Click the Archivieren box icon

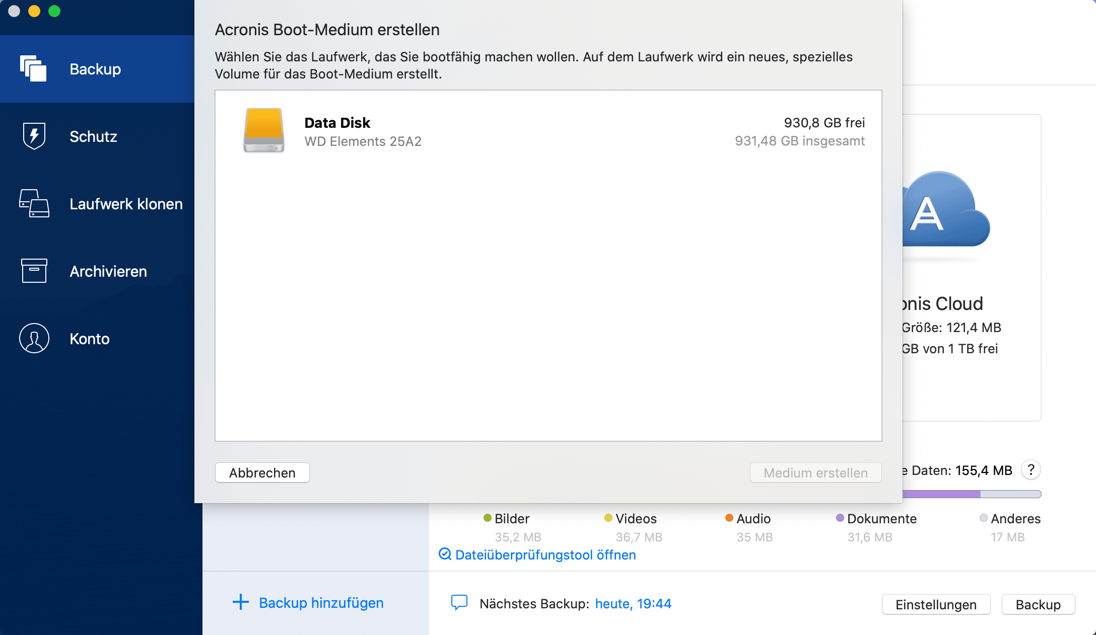(x=34, y=271)
